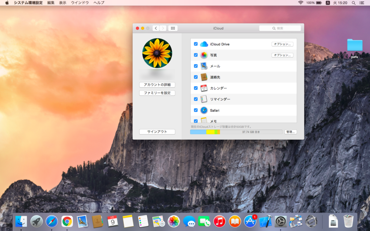Open Notification Center in menu bar
This screenshot has height=231, width=370.
pyautogui.click(x=361, y=3)
